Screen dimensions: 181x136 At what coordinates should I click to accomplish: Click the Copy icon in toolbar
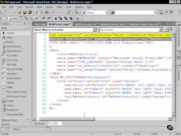[x=41, y=12]
